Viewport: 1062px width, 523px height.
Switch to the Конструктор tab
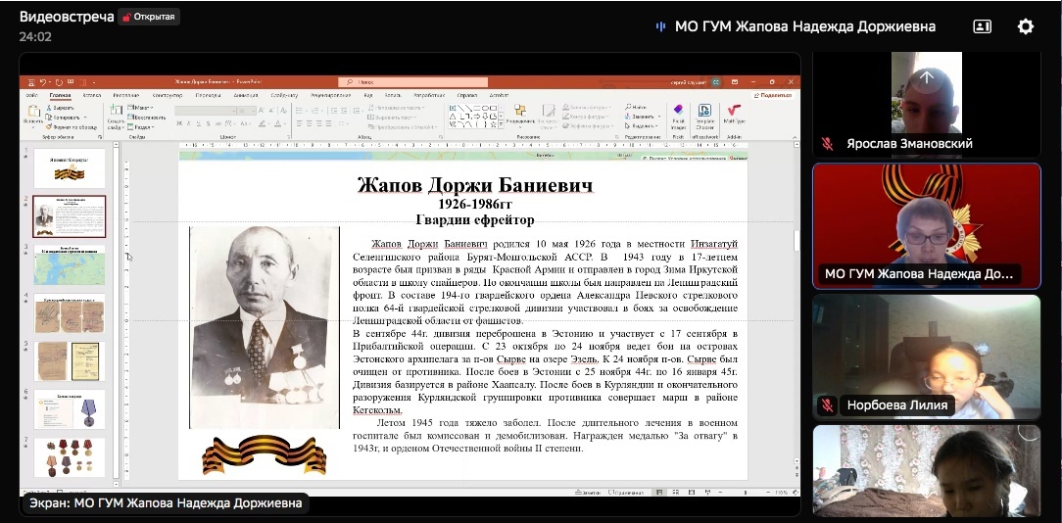(x=168, y=96)
